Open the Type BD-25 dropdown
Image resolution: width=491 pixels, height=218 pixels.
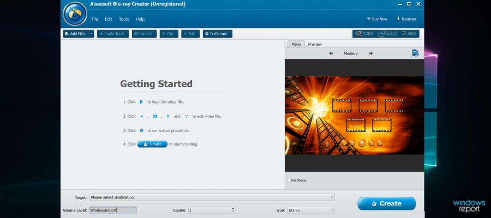(x=311, y=210)
